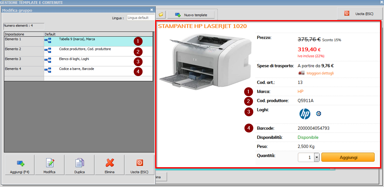This screenshot has height=187, width=384.
Task: Select the Elemento 1 cell
Action: coord(24,41)
